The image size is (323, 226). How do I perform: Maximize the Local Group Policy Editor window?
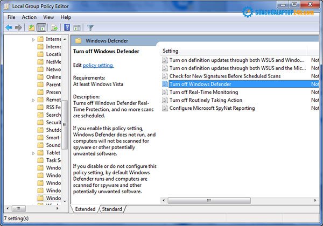pyautogui.click(x=294, y=4)
